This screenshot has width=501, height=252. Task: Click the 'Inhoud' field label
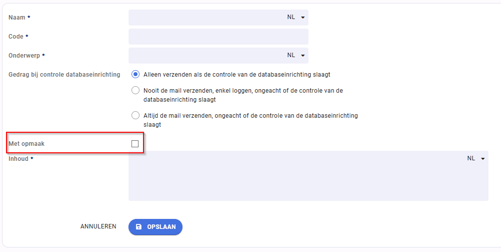coord(18,158)
